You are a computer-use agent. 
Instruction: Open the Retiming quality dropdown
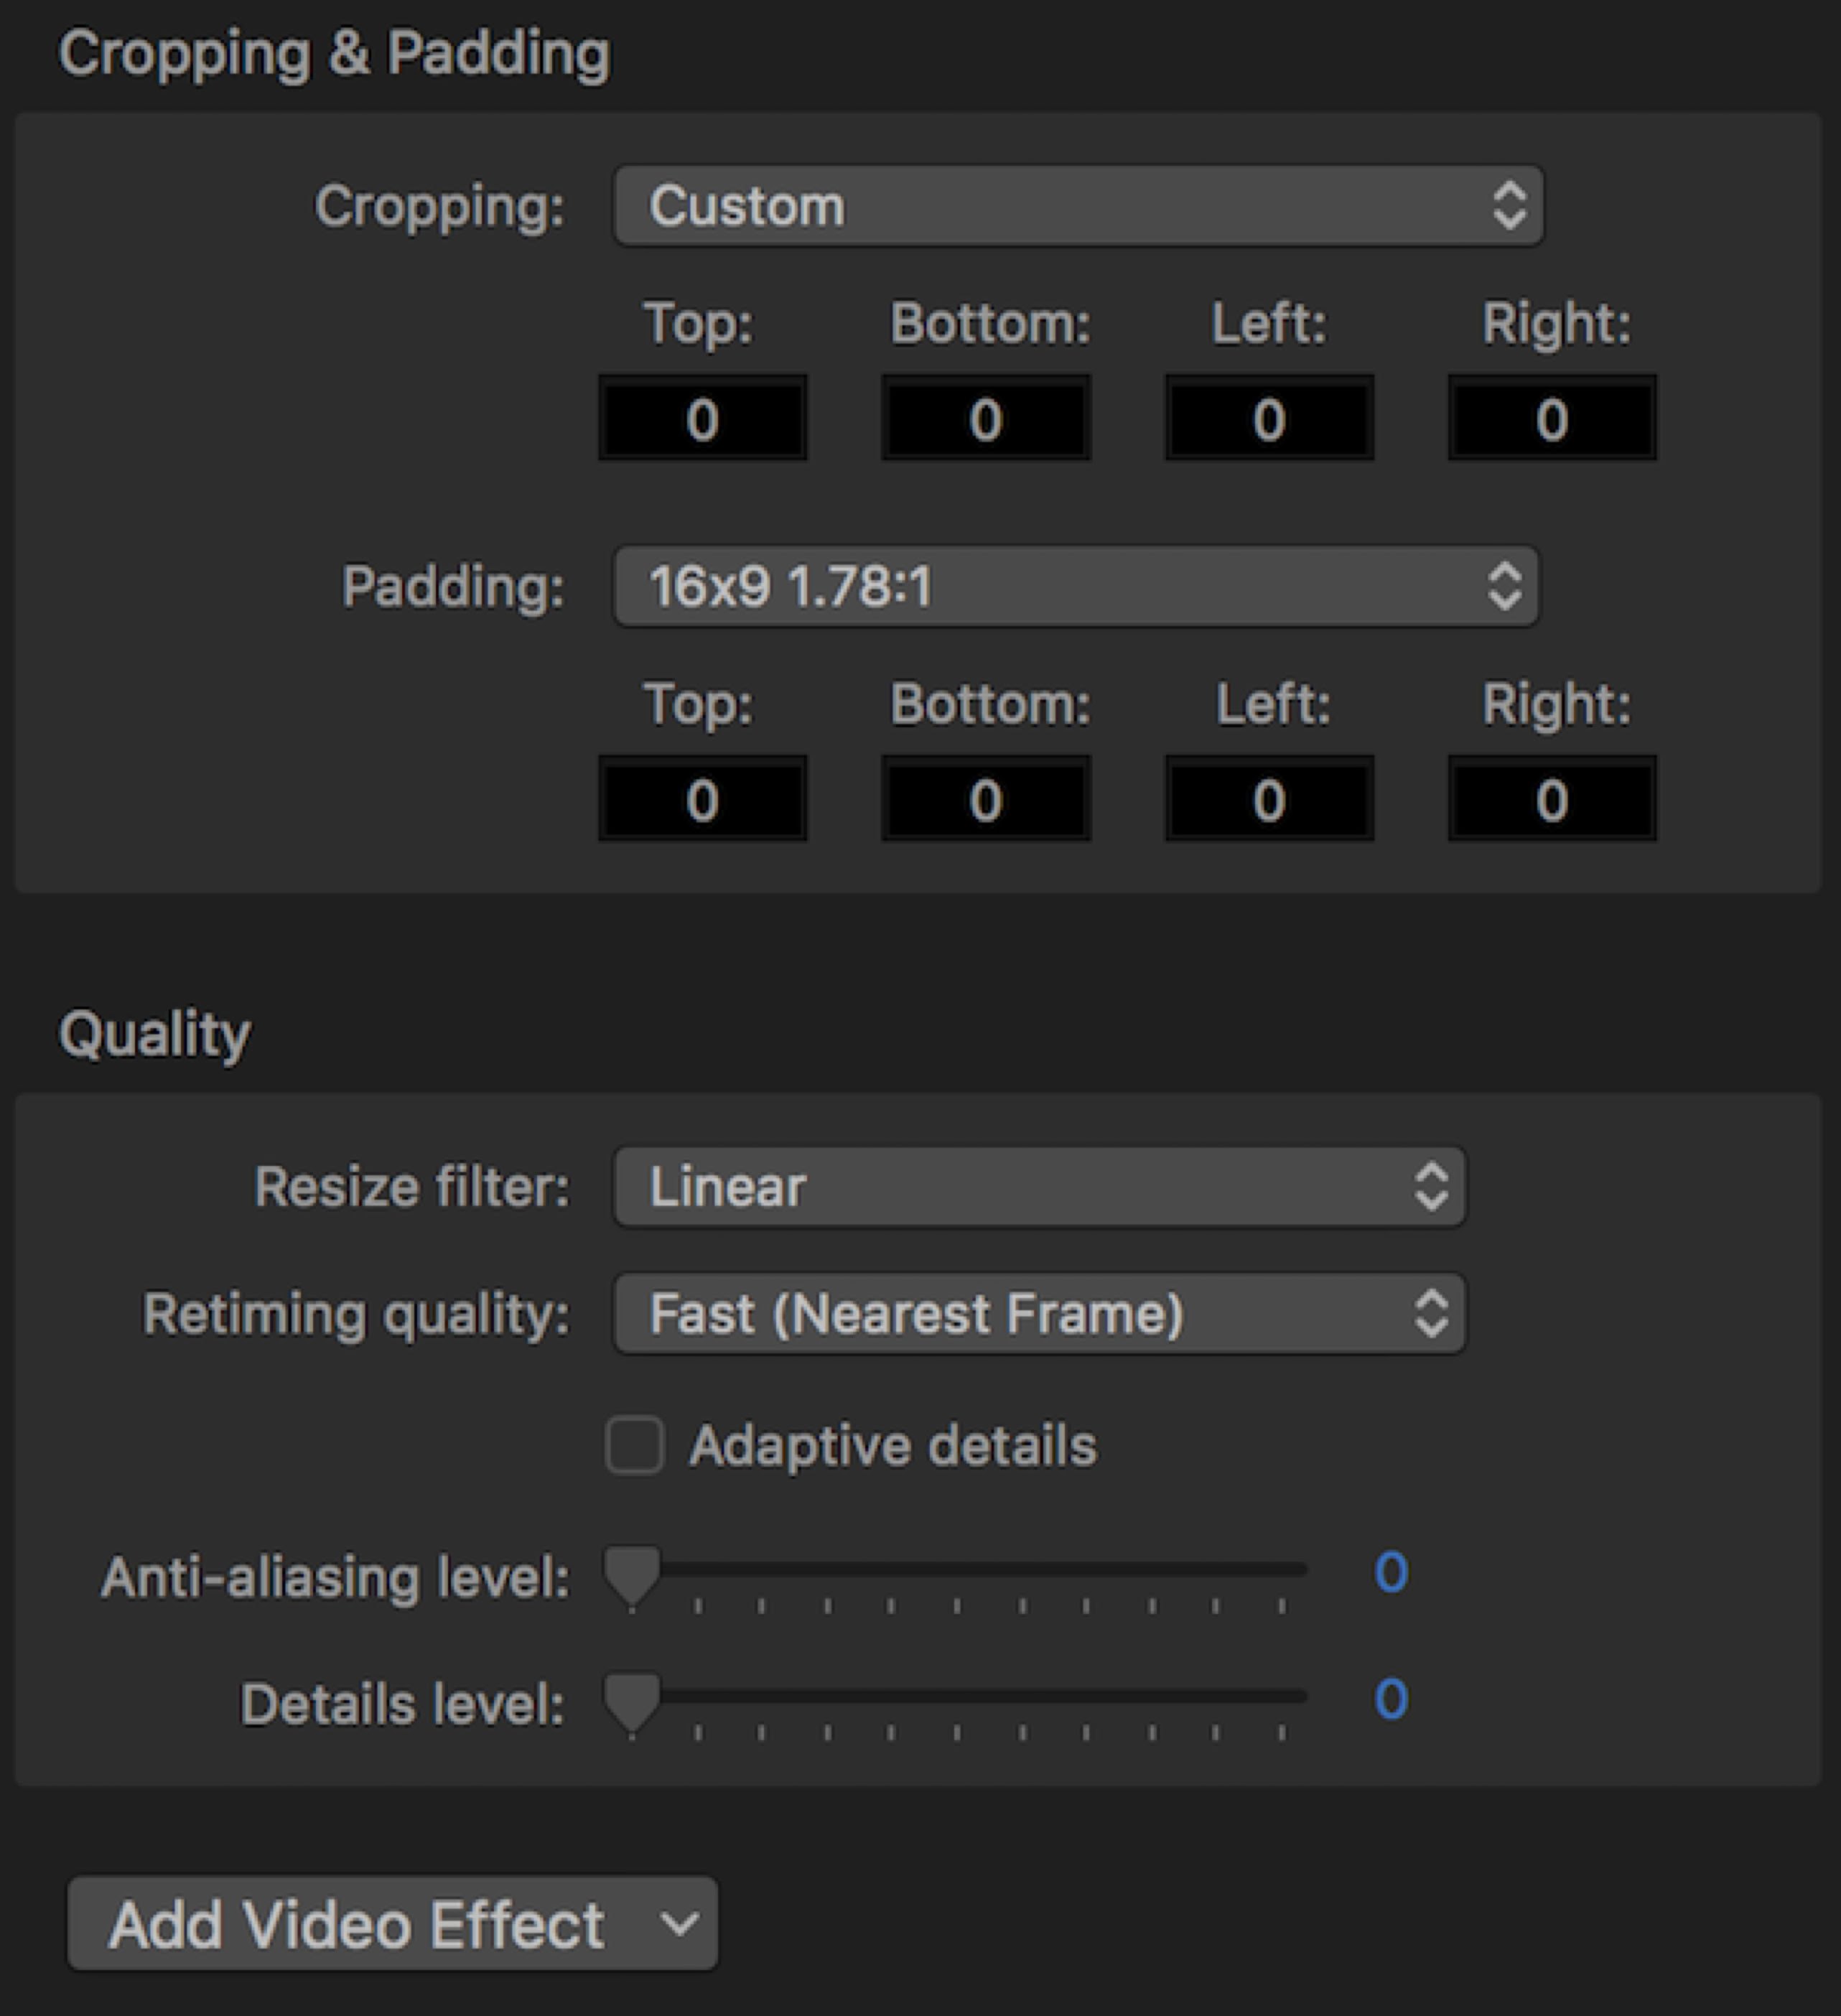[x=1039, y=1313]
